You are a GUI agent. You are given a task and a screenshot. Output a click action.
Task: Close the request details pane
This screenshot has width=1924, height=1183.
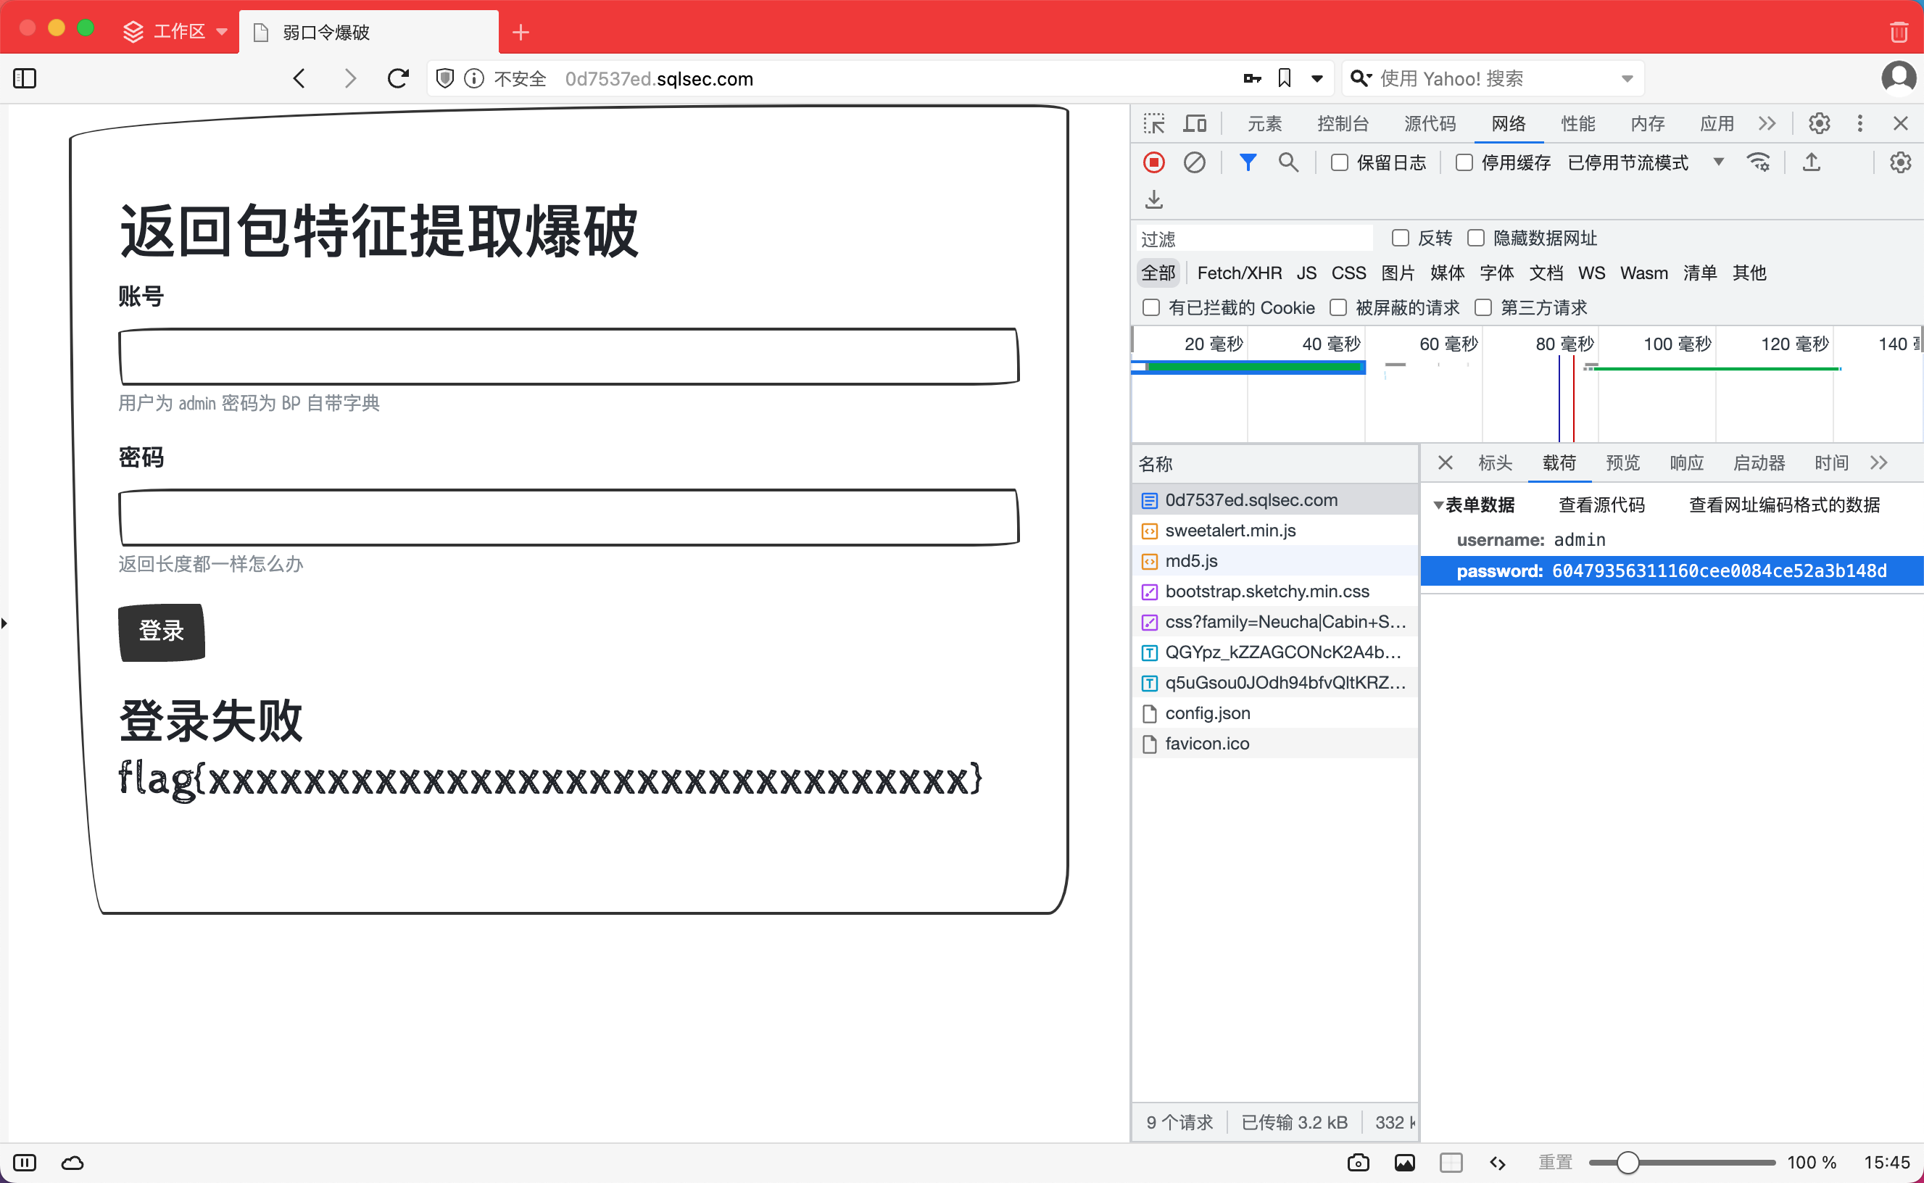point(1445,462)
